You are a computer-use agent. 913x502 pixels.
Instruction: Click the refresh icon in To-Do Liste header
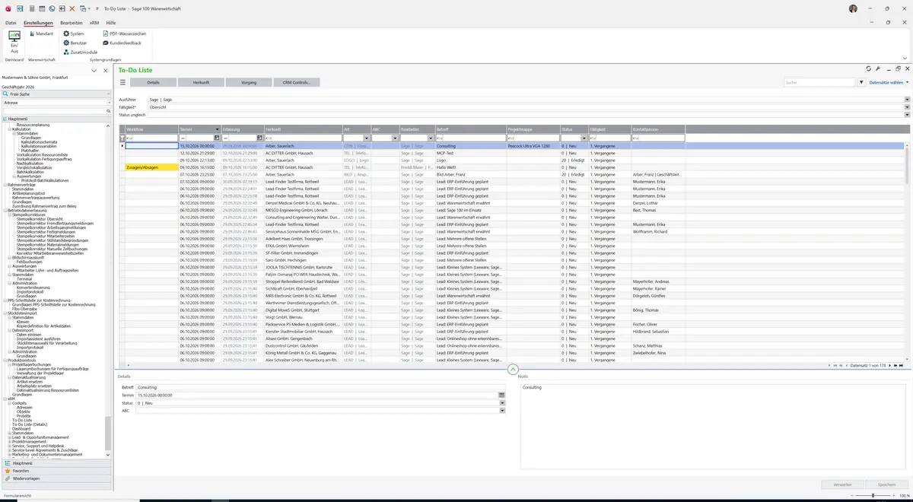coord(869,68)
